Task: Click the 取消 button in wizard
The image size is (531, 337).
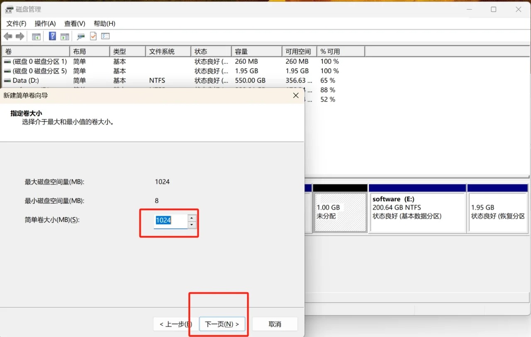Action: 275,324
